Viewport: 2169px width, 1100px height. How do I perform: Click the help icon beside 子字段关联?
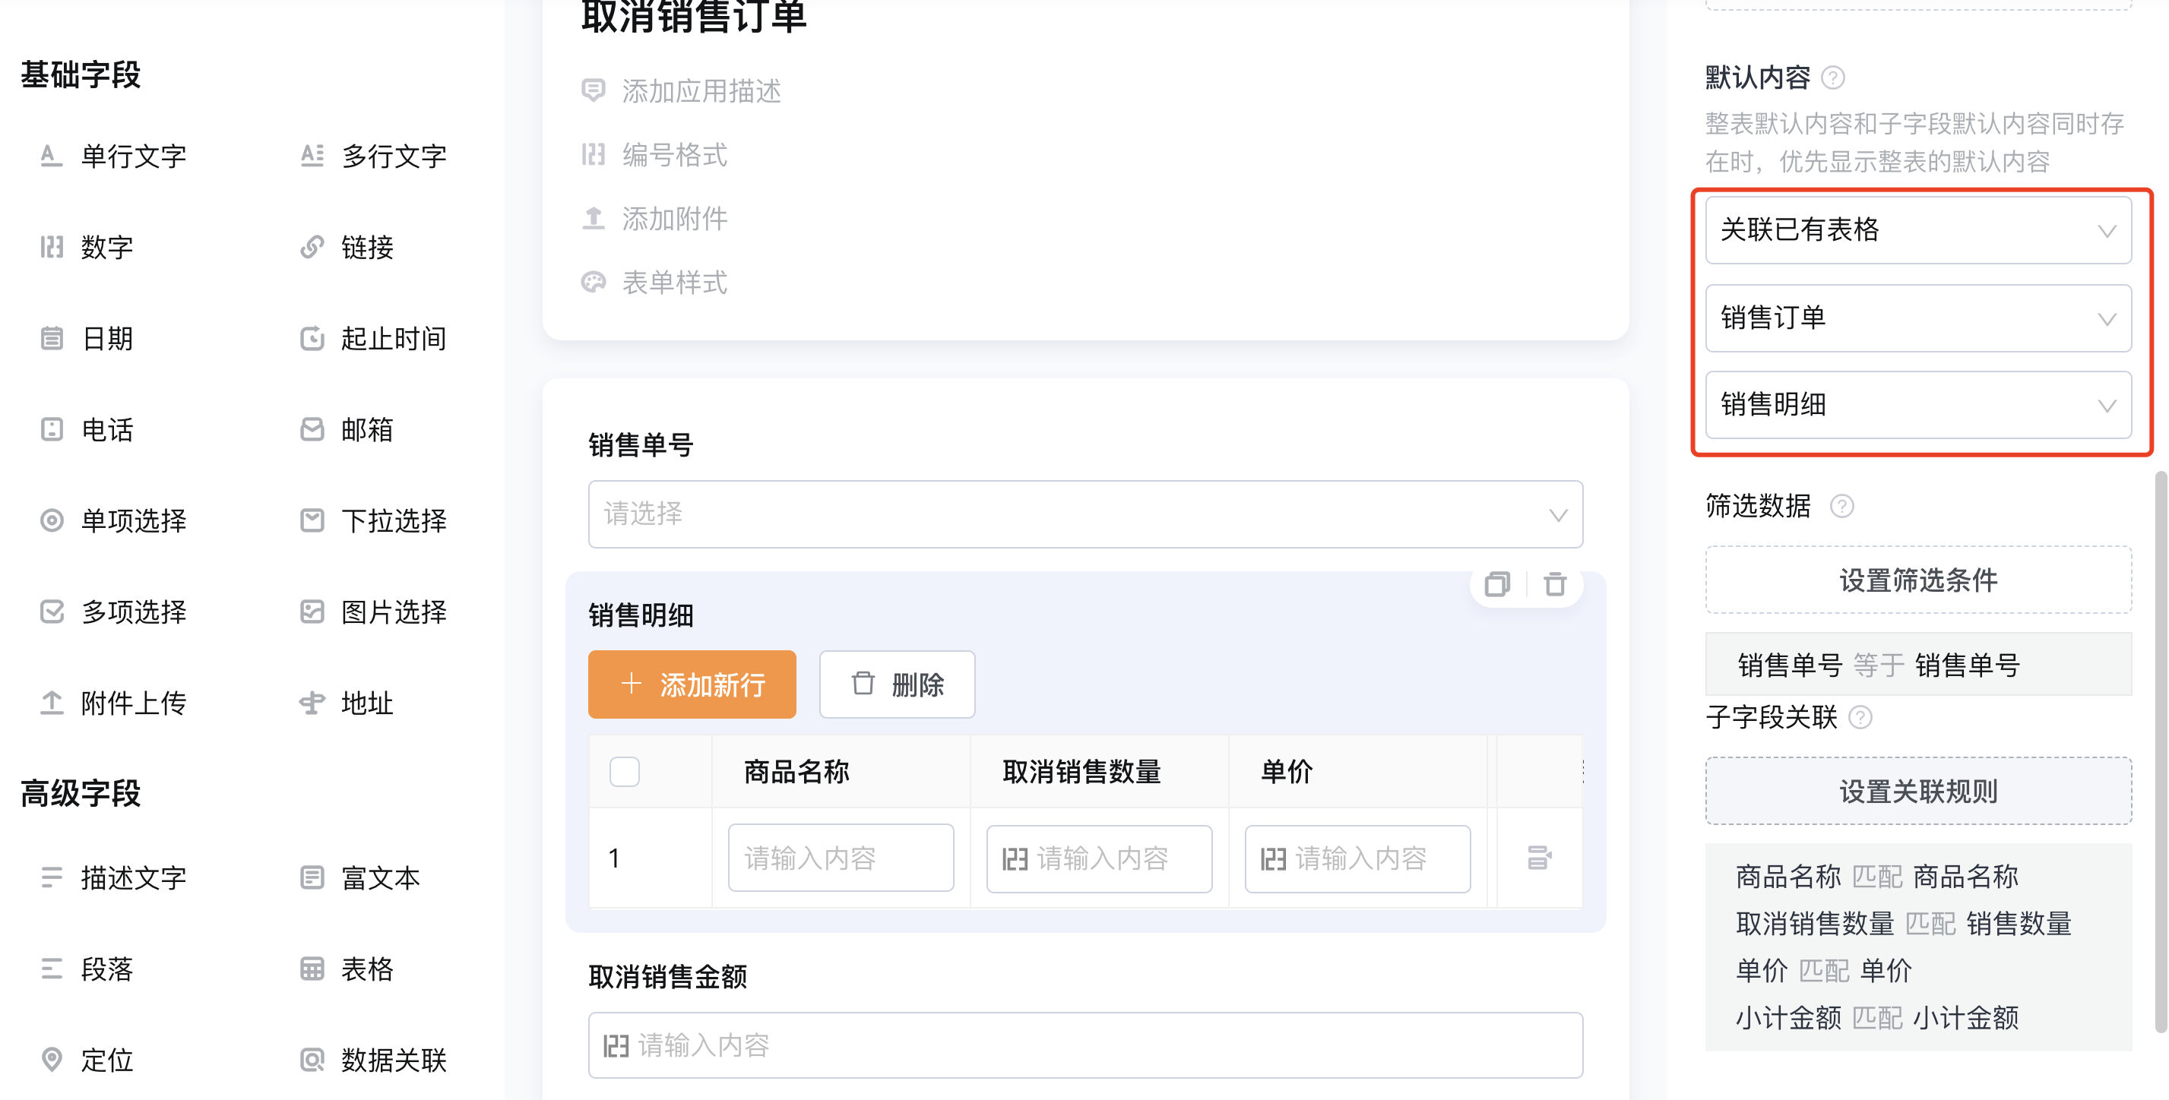(1860, 718)
